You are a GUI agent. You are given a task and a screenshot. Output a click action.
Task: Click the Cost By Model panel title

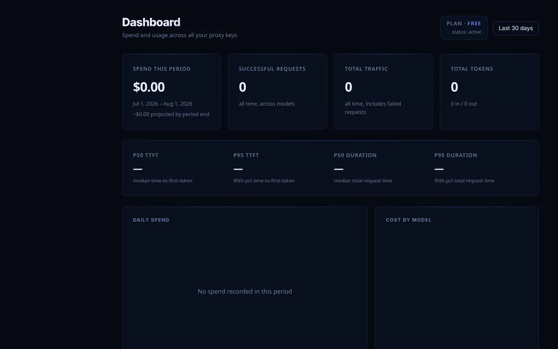tap(408, 220)
